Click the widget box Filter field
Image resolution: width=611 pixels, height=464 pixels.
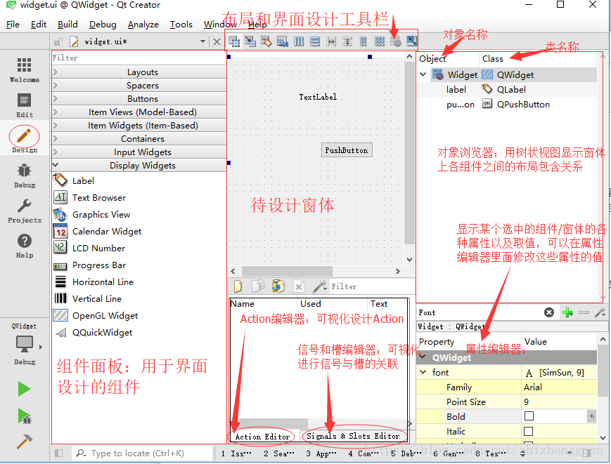139,58
